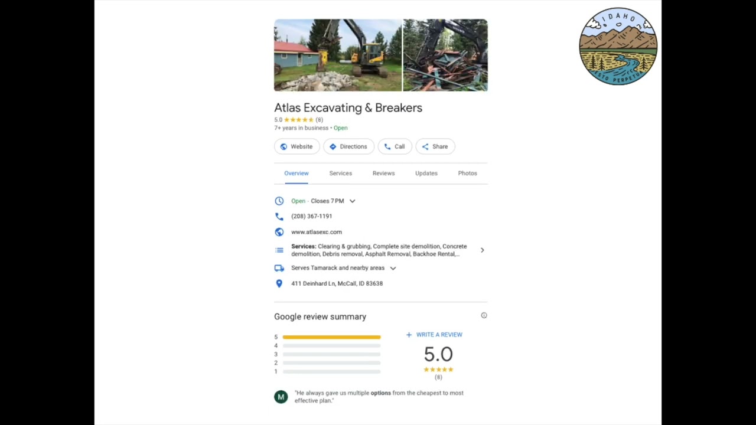Click address 411 Deinhard Ln, McCall
The height and width of the screenshot is (425, 756).
click(x=337, y=283)
